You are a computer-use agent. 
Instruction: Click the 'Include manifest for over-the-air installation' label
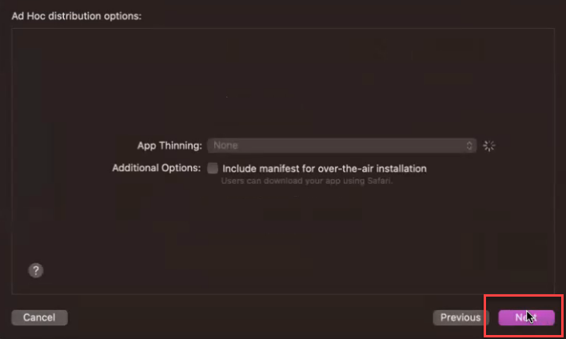324,169
